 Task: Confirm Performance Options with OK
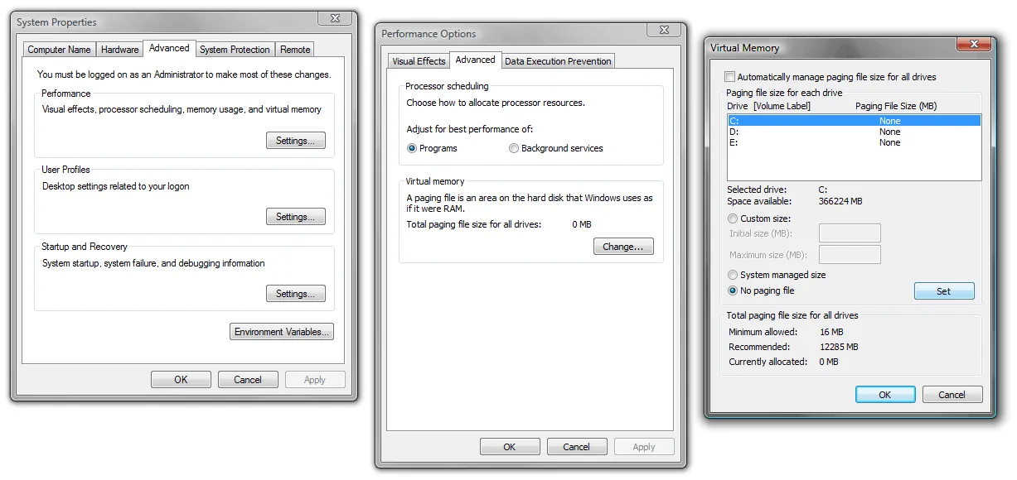510,447
